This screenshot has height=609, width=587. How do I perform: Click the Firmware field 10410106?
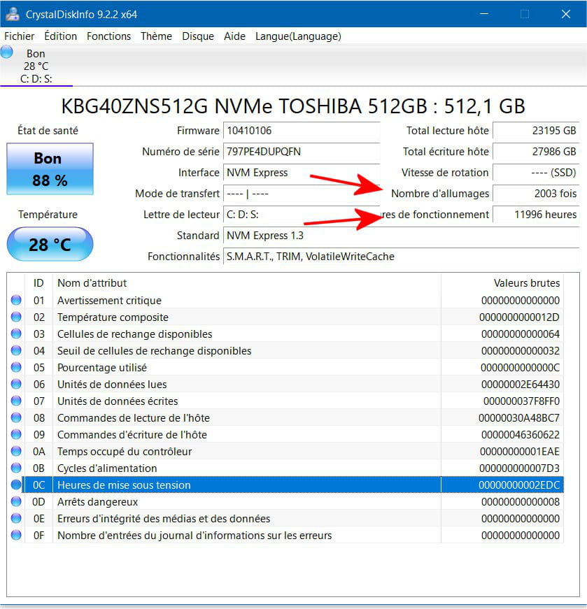tap(302, 131)
